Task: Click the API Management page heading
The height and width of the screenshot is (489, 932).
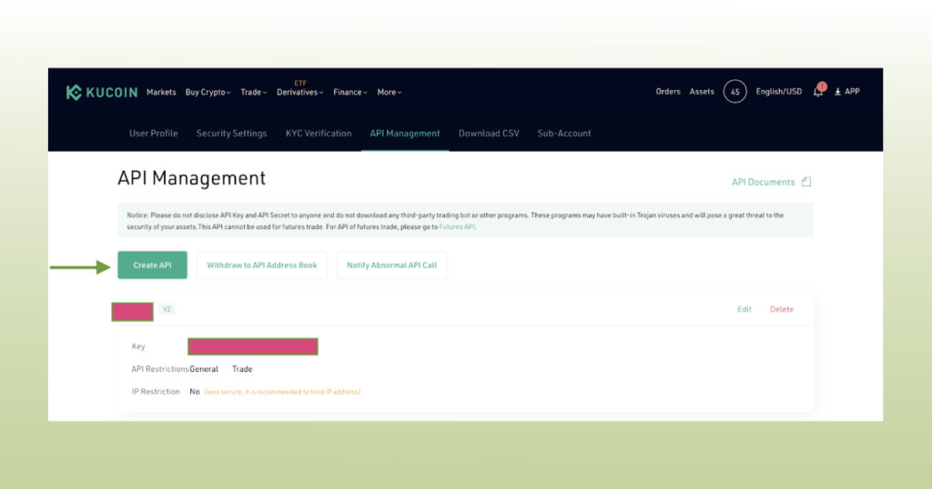Action: (x=191, y=178)
